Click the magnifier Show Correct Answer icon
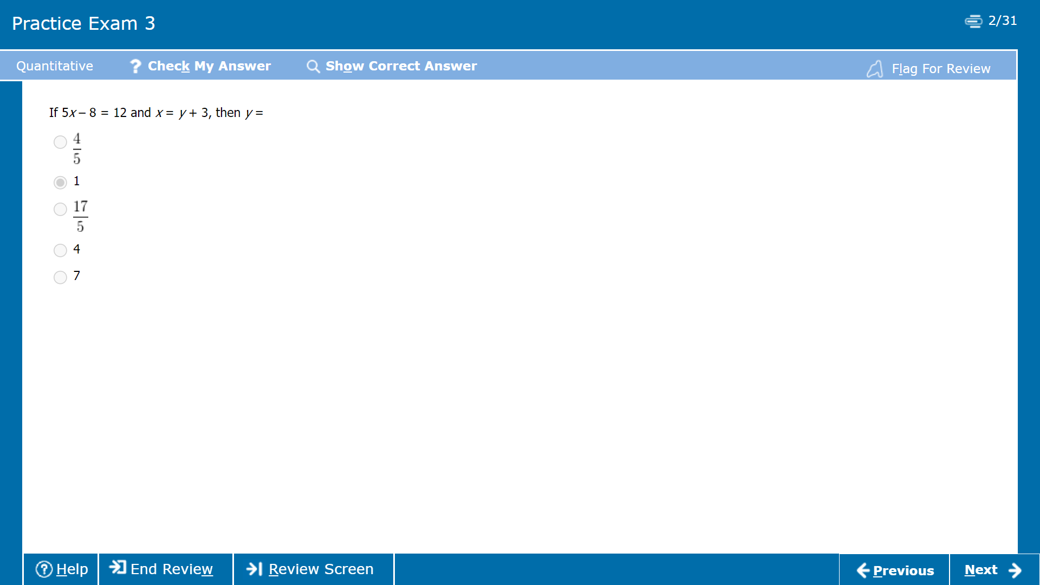Image resolution: width=1040 pixels, height=585 pixels. 313,66
